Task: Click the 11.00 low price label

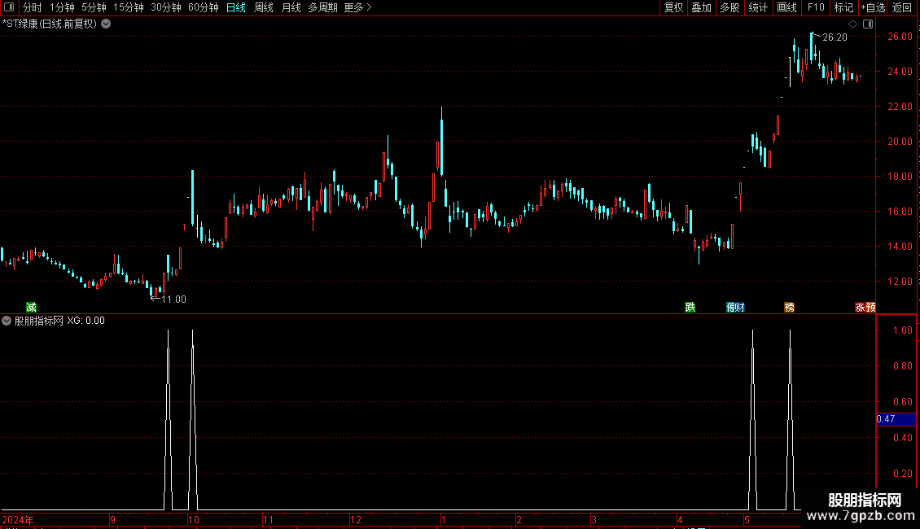Action: [173, 299]
